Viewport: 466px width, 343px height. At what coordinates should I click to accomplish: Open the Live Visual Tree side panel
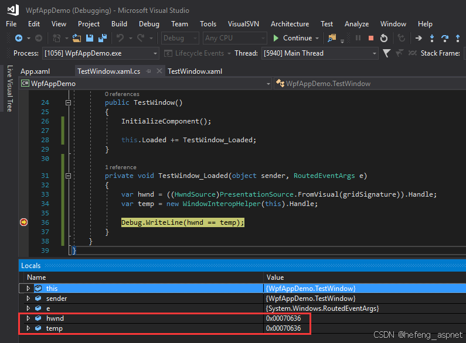[x=10, y=88]
